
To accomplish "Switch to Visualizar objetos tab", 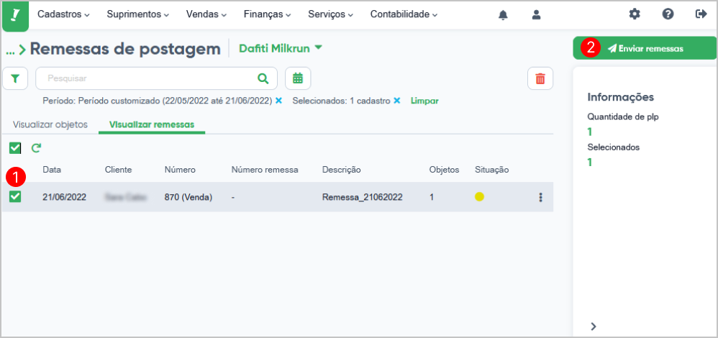I will pos(50,124).
